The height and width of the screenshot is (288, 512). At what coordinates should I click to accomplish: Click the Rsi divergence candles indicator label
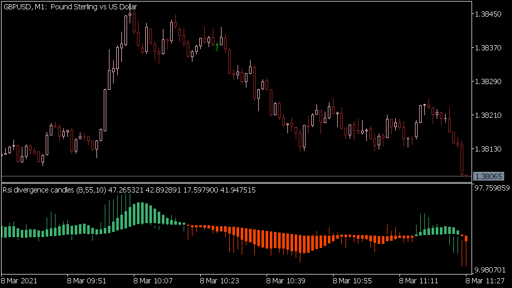pyautogui.click(x=54, y=190)
